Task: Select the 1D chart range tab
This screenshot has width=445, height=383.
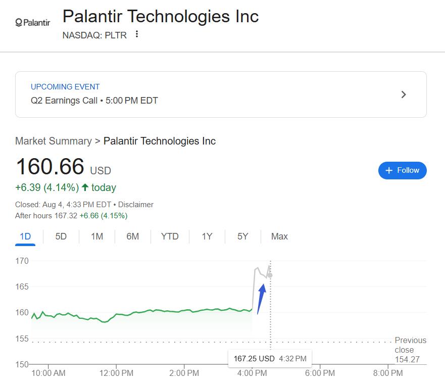Action: [x=25, y=236]
